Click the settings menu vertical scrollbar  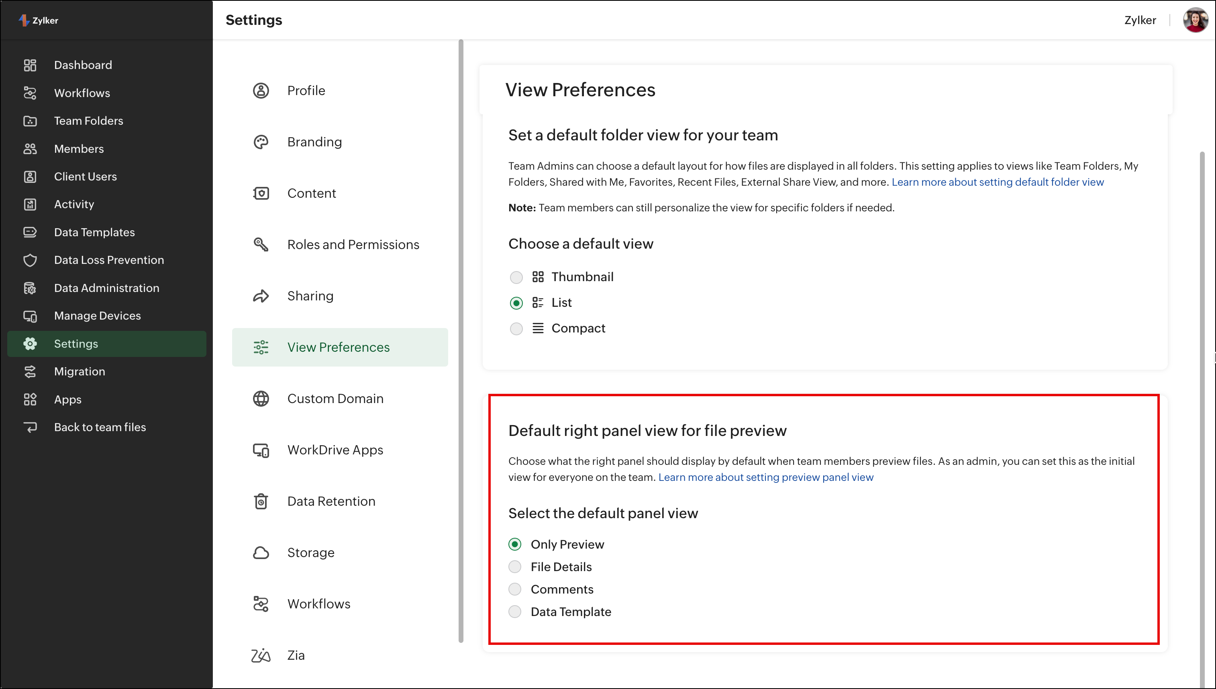tap(461, 341)
